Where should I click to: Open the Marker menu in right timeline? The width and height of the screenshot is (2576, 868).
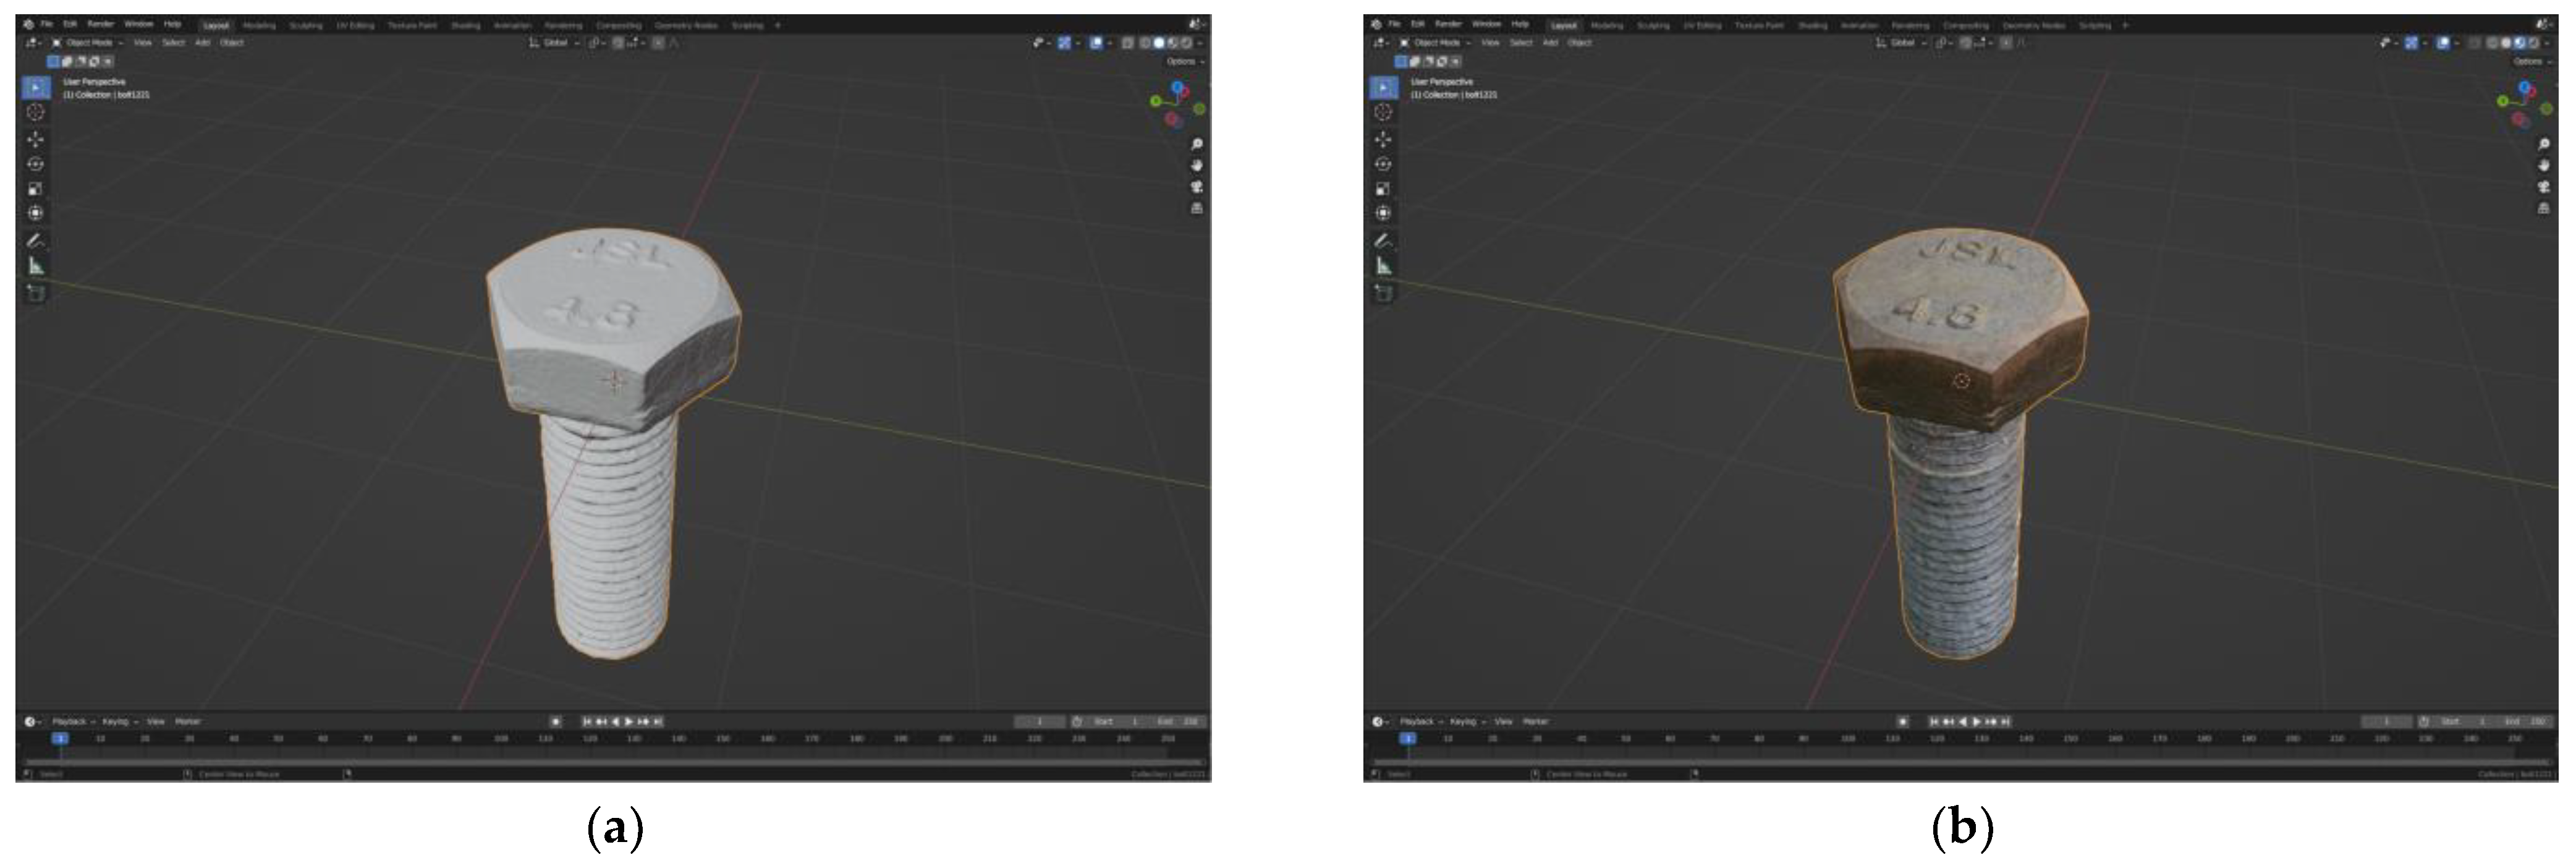click(1535, 721)
